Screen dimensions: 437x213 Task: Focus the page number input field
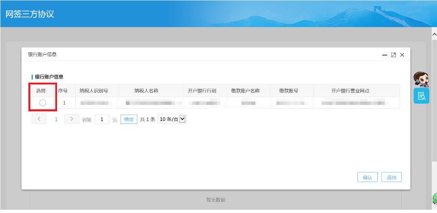tap(102, 119)
